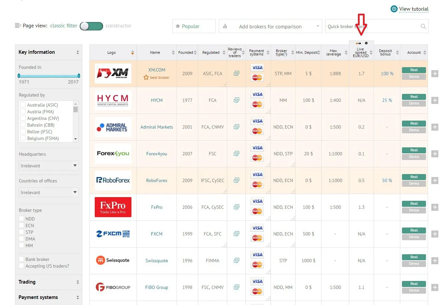Open trader reviews for XM.COM
Image resolution: width=447 pixels, height=305 pixels.
click(x=237, y=73)
